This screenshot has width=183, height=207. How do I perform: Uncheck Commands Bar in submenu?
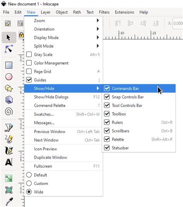tap(107, 88)
